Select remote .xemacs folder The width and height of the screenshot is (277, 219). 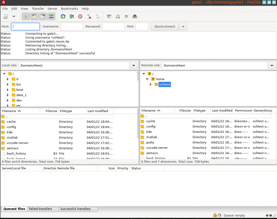pyautogui.click(x=206, y=153)
